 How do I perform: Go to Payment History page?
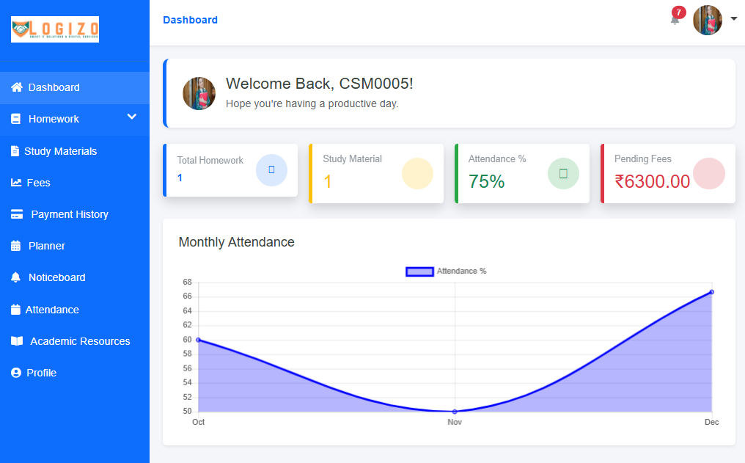[x=69, y=214]
